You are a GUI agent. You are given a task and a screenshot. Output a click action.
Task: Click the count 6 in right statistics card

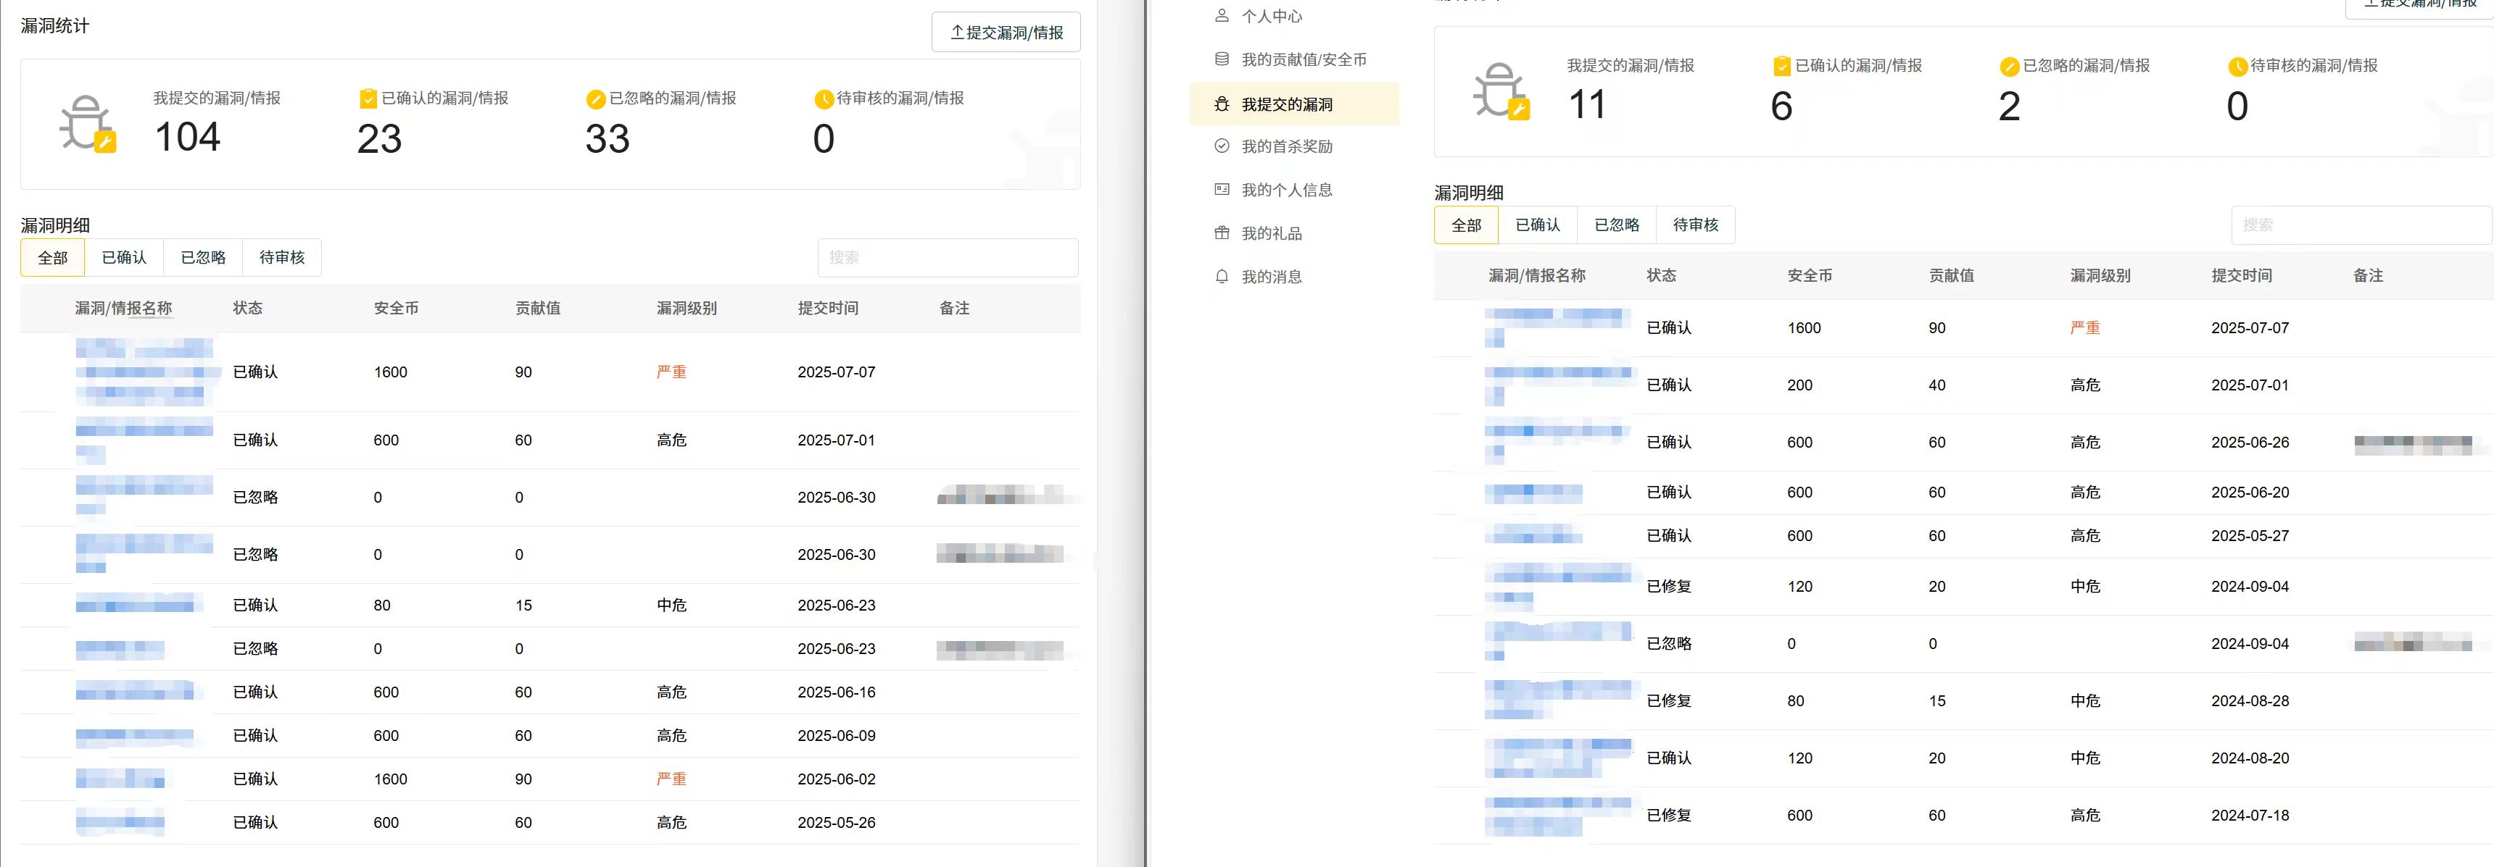(1781, 106)
